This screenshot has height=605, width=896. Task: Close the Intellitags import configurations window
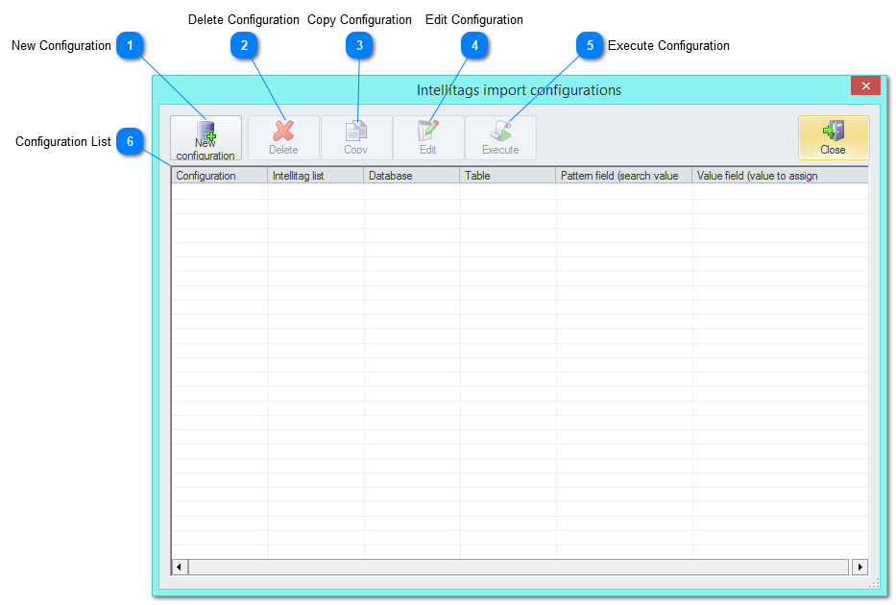[x=865, y=85]
